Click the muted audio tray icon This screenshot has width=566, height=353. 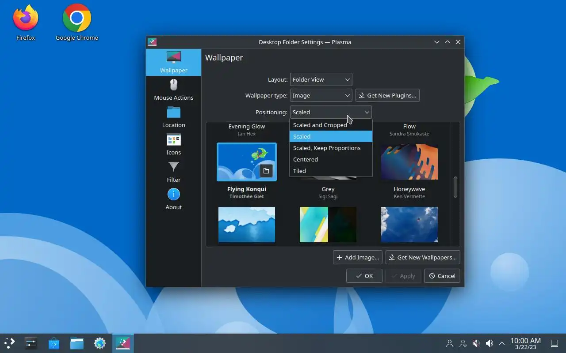point(476,343)
